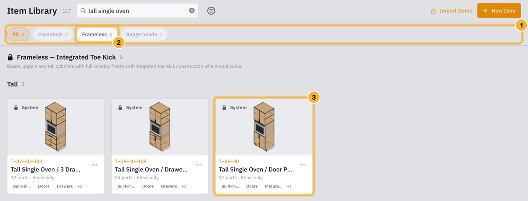Open T-OV-4D-1DR cabinet thumbnail

[x=160, y=127]
